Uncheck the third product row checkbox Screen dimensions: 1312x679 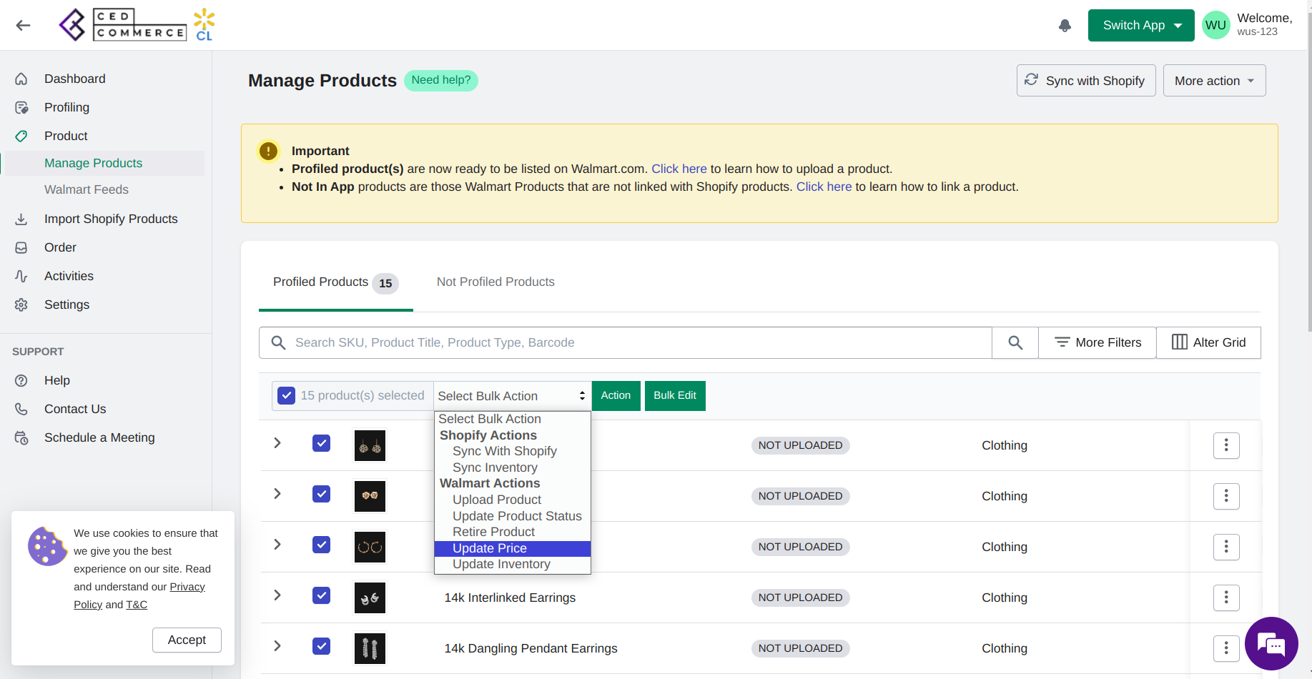[322, 545]
